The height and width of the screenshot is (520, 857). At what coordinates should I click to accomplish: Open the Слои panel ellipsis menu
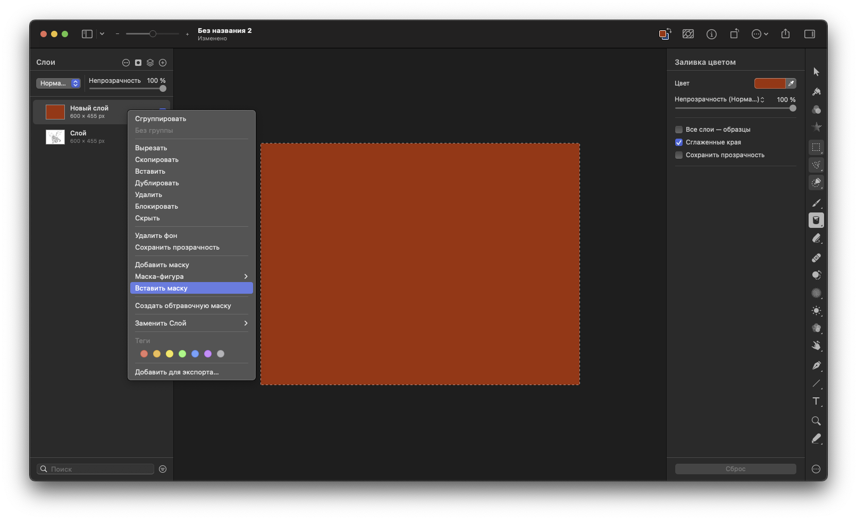click(126, 63)
